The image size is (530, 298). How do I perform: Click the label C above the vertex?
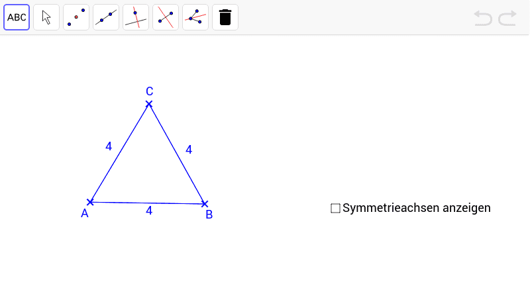[x=150, y=91]
